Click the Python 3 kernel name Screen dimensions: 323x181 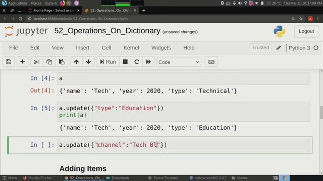pyautogui.click(x=299, y=48)
